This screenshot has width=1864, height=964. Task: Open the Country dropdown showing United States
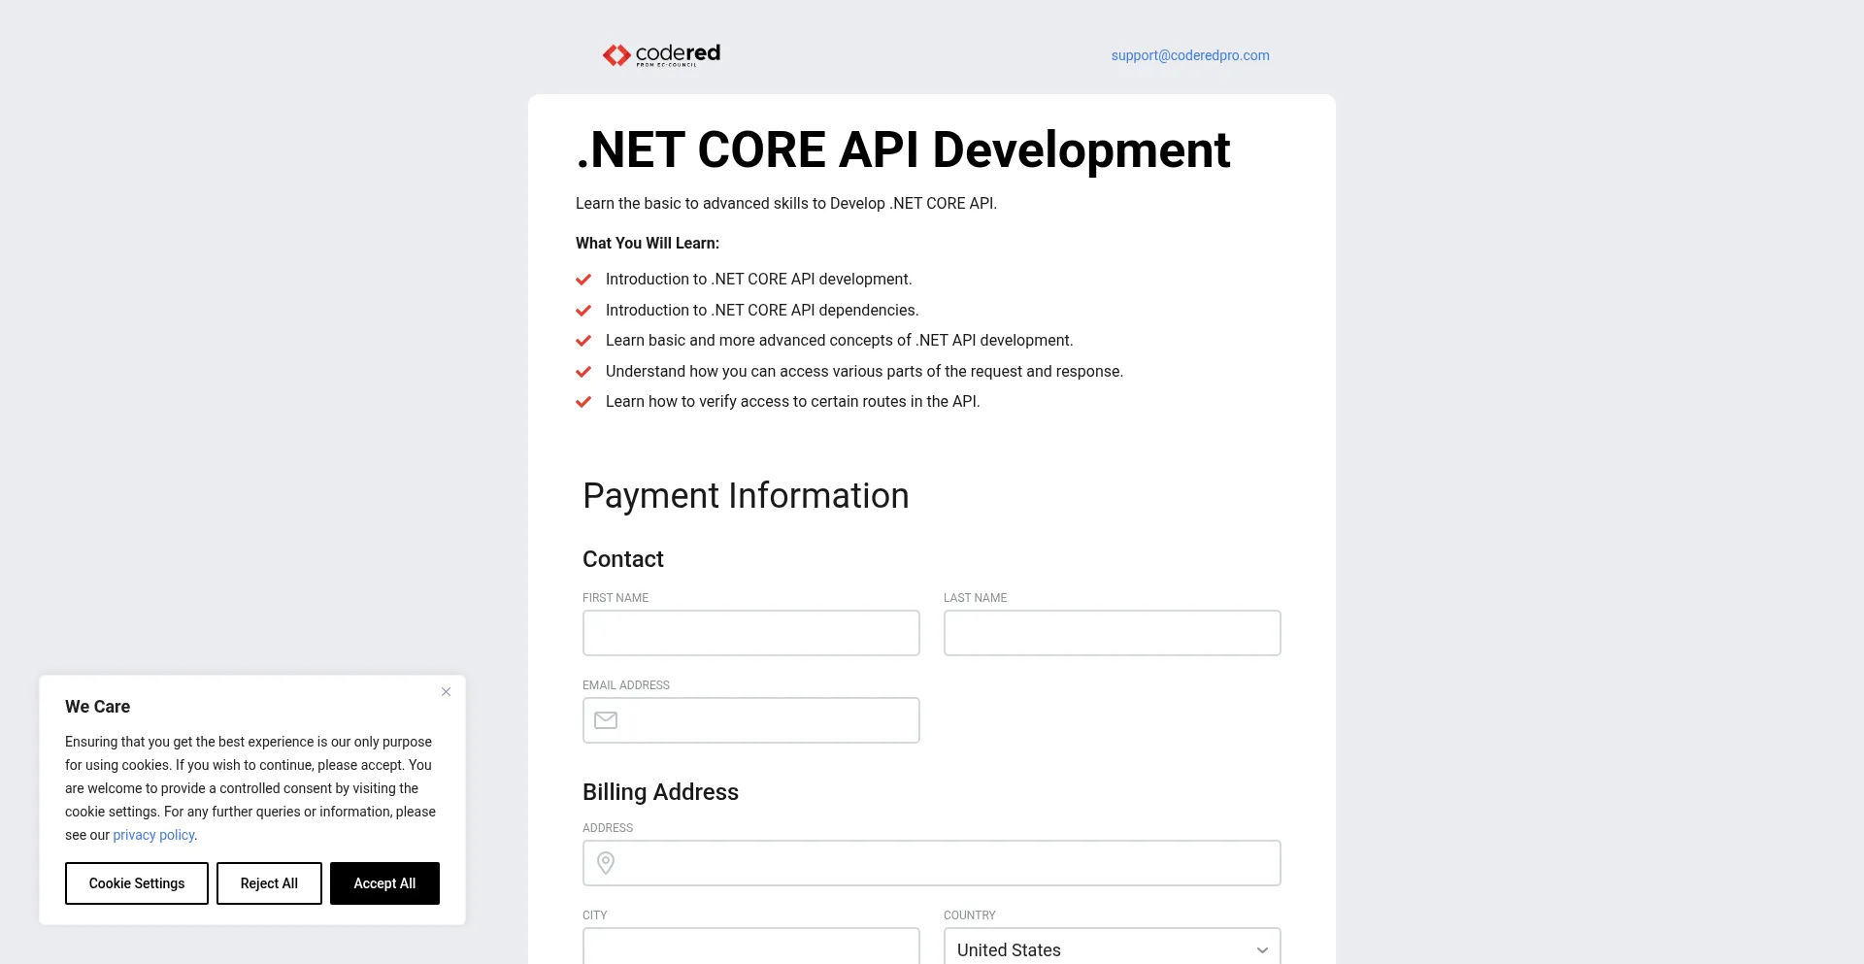(x=1112, y=948)
